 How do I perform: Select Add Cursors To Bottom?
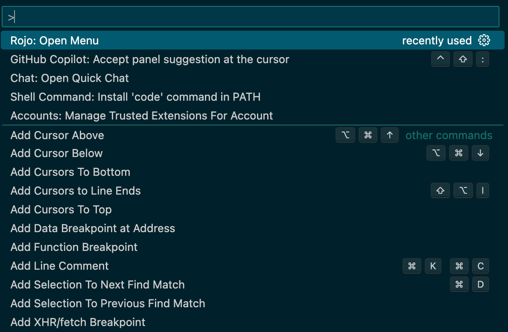(x=70, y=172)
